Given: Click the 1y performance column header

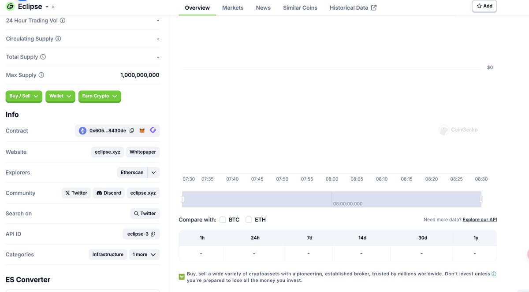Looking at the screenshot, I should pyautogui.click(x=476, y=238).
